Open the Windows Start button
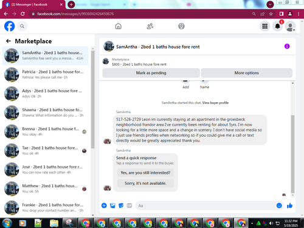304x228 pixels. [7, 223]
